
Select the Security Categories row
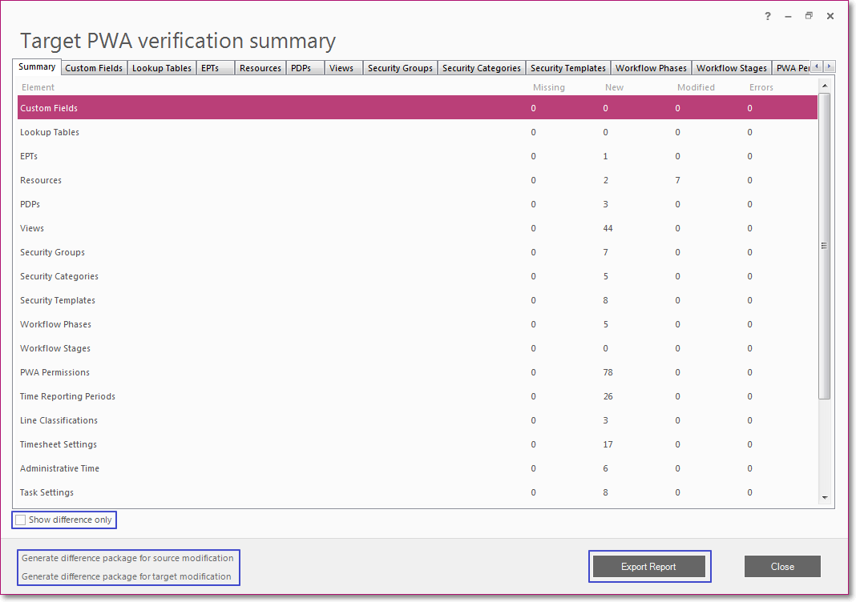coord(418,276)
